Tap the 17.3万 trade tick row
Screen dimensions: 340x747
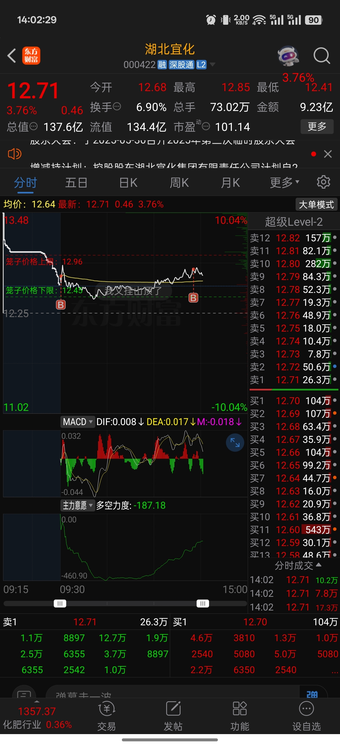[294, 607]
